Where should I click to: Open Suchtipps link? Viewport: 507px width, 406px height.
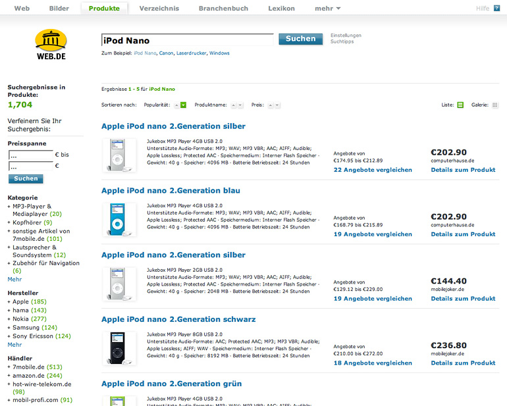[342, 41]
